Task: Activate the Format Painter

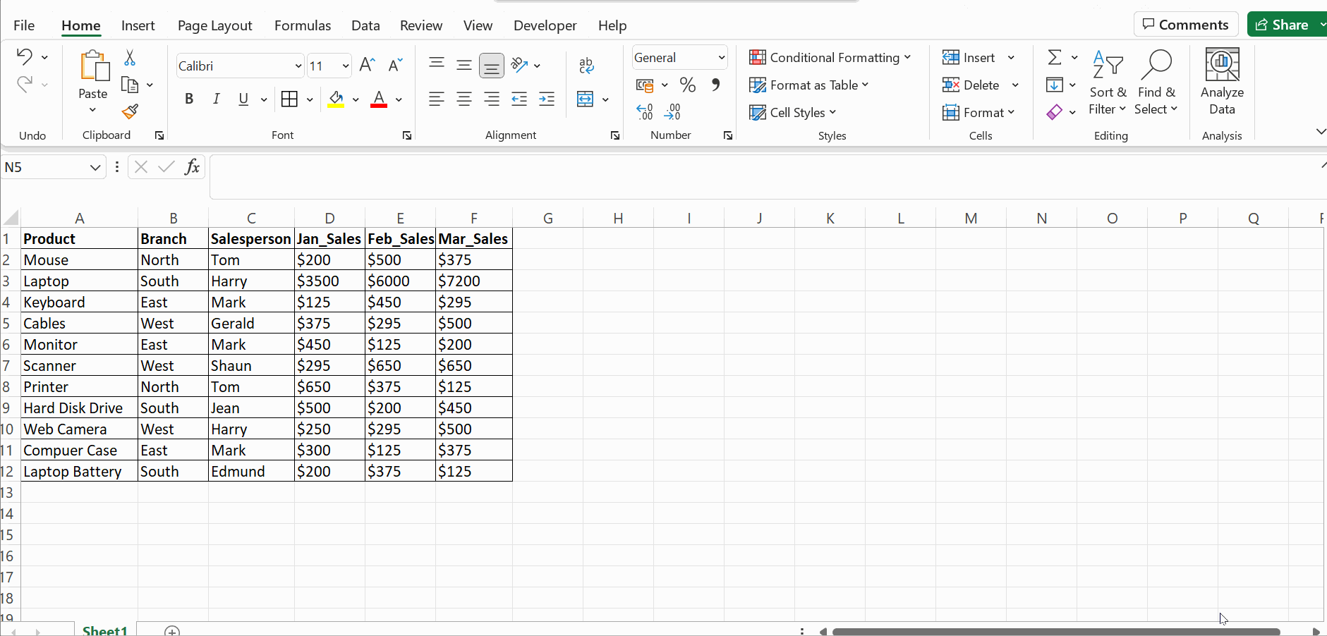Action: [x=129, y=111]
